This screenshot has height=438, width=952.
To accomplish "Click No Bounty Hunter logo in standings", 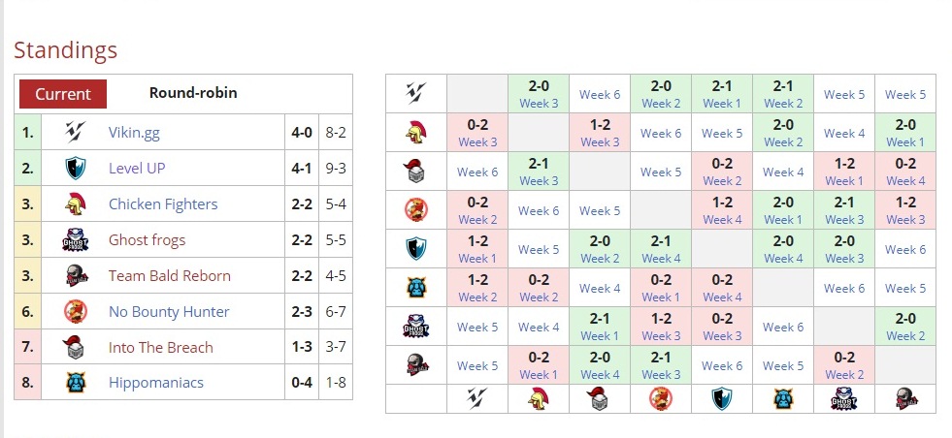I will tap(76, 312).
